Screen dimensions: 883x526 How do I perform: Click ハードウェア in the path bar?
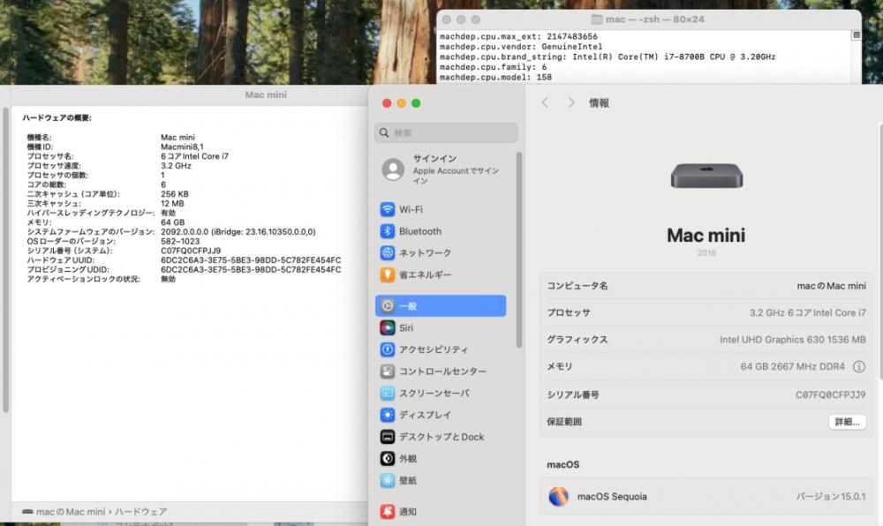[x=140, y=512]
